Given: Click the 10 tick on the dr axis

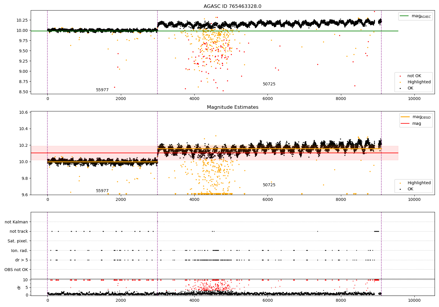Looking at the screenshot, I should (25, 280).
